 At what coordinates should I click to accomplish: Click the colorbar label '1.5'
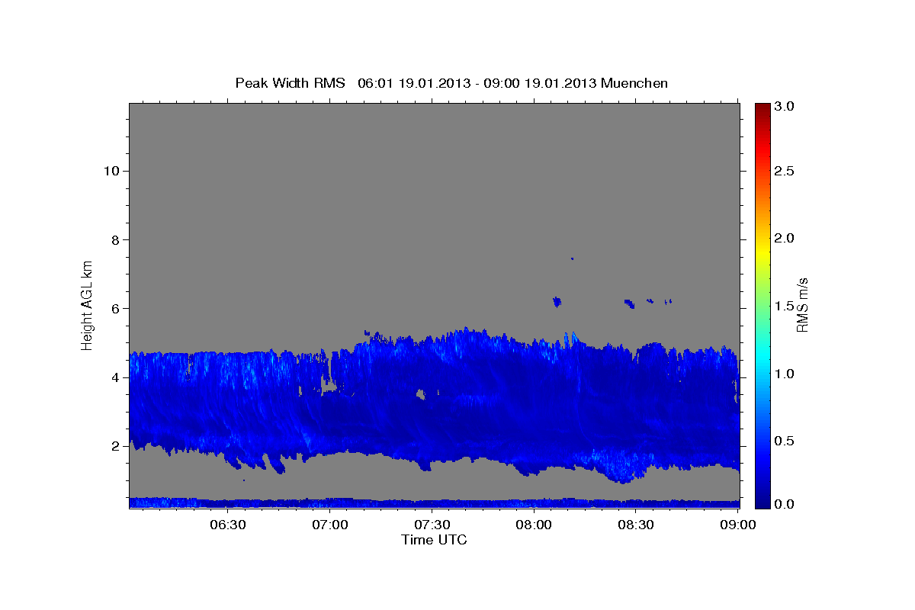785,306
